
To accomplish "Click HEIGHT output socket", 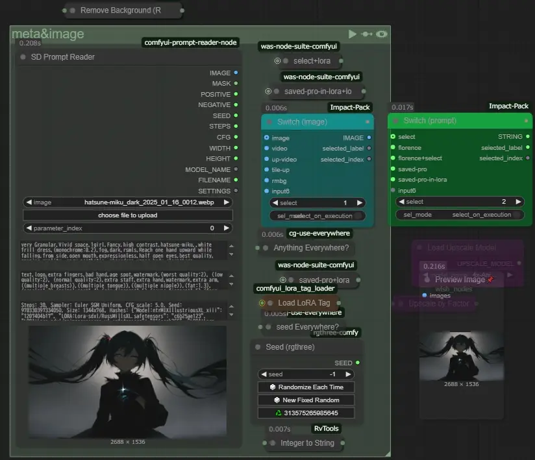I will click(x=236, y=158).
